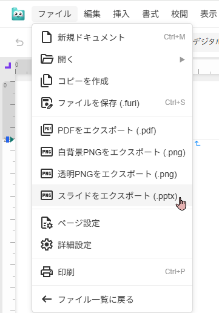Screen dimensions: 219x313
Task: Choose ファイル一覧に戻る
Action: click(112, 299)
